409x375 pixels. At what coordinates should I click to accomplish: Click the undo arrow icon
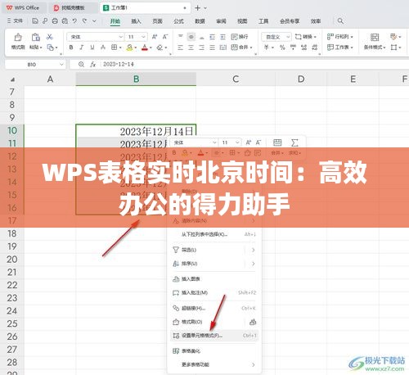tap(74, 20)
